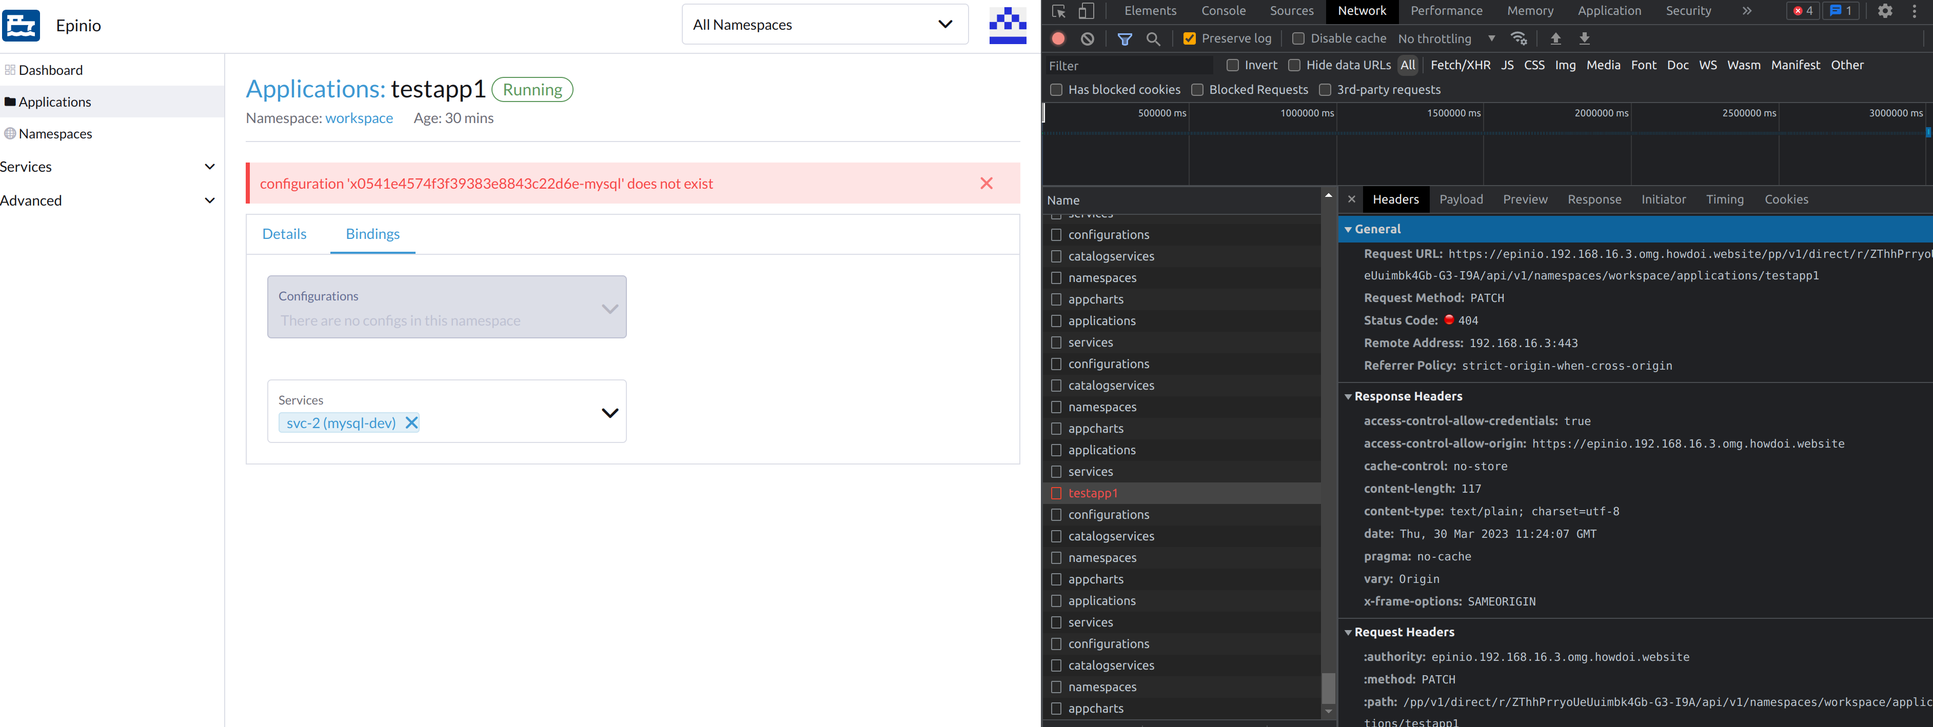The image size is (1933, 727).
Task: Click the stop recording network log button
Action: pyautogui.click(x=1058, y=38)
